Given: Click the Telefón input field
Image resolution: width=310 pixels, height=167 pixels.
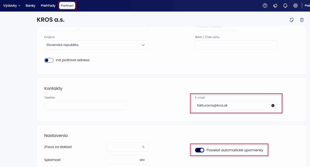Looking at the screenshot, I should tap(85, 105).
